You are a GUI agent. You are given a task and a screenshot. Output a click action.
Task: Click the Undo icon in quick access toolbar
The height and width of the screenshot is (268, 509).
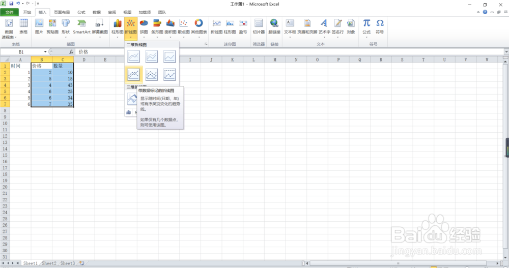18,4
